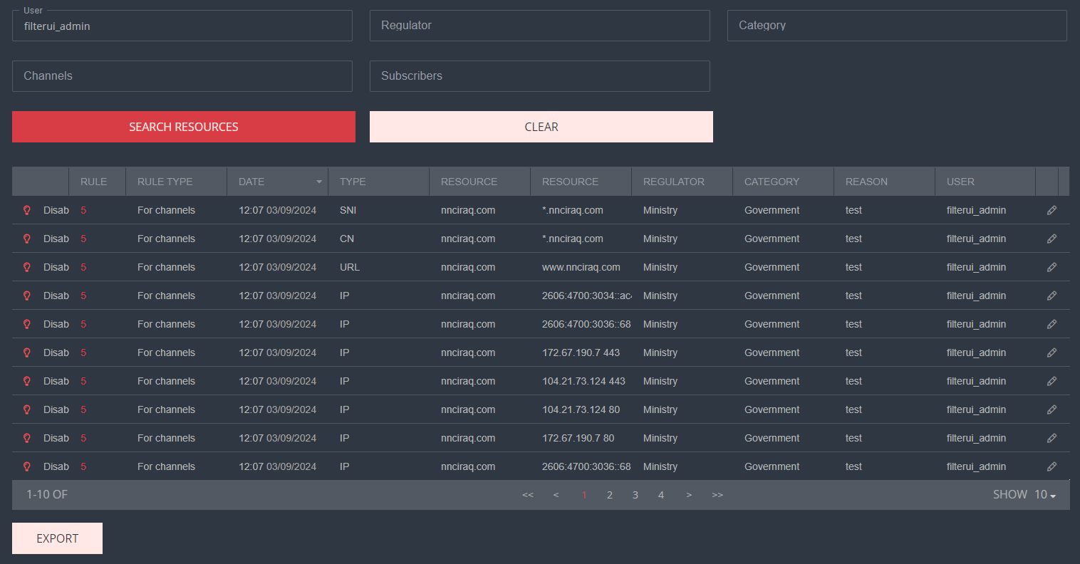Expand the Category filter field
The height and width of the screenshot is (564, 1080).
point(896,26)
